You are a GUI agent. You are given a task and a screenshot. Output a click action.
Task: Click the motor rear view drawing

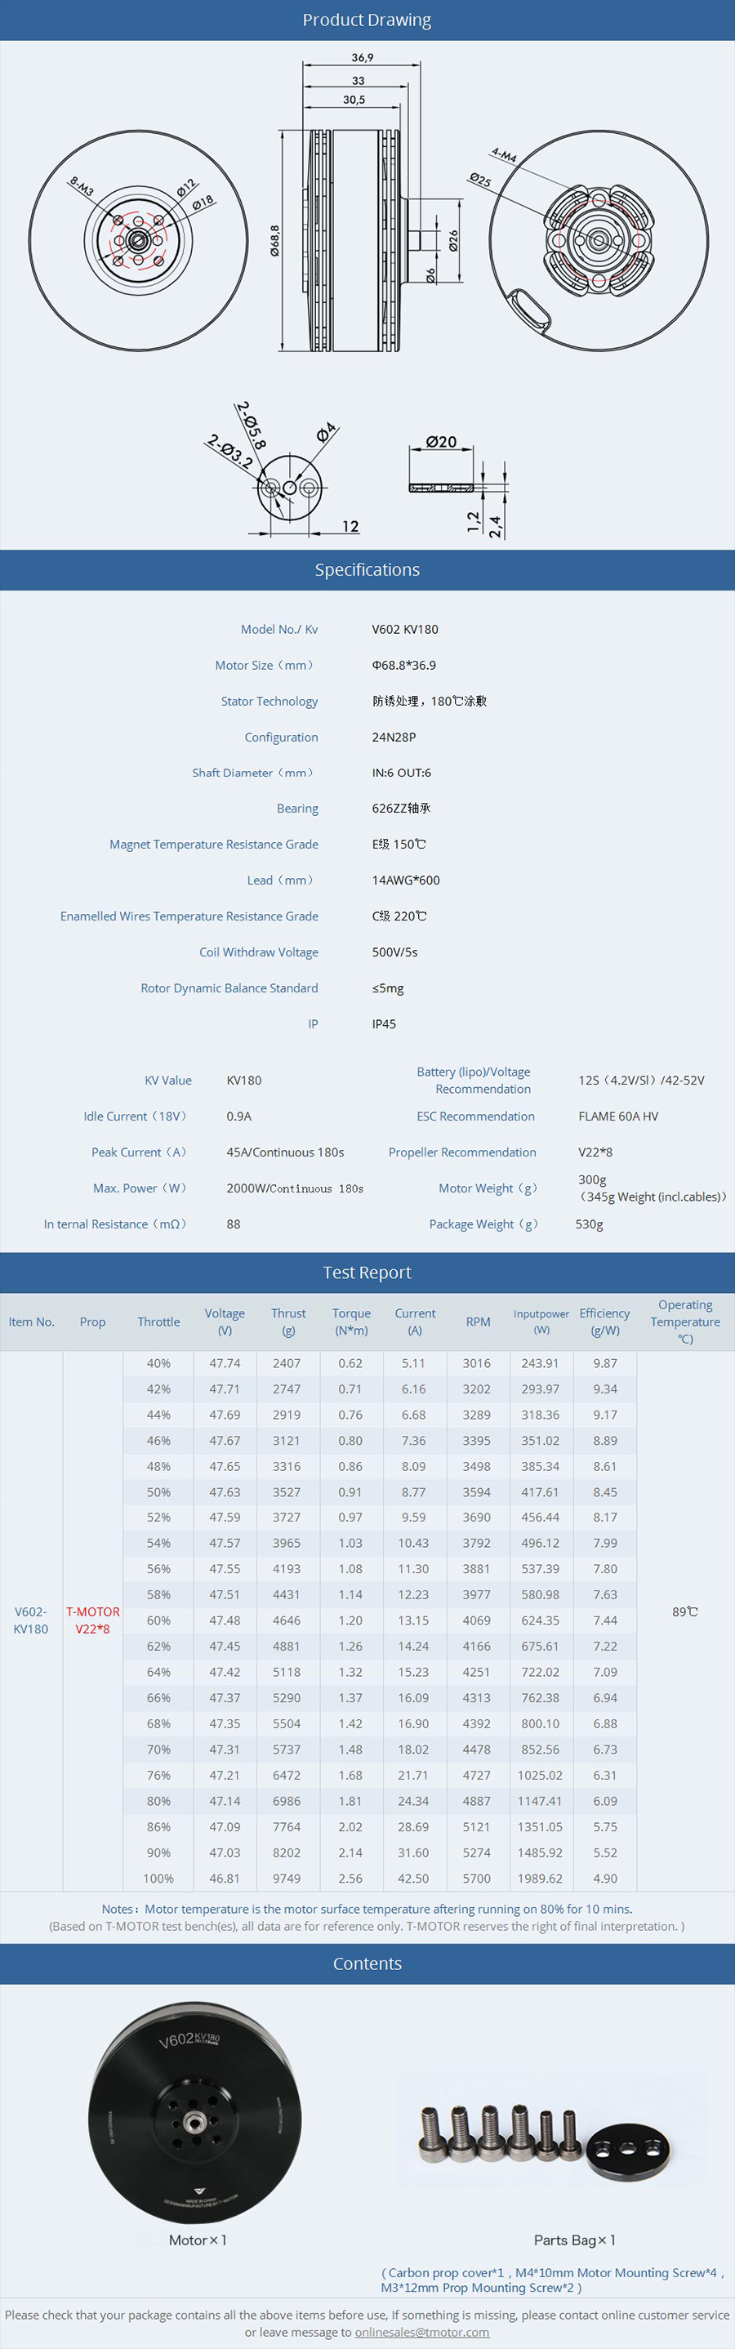[x=599, y=241]
